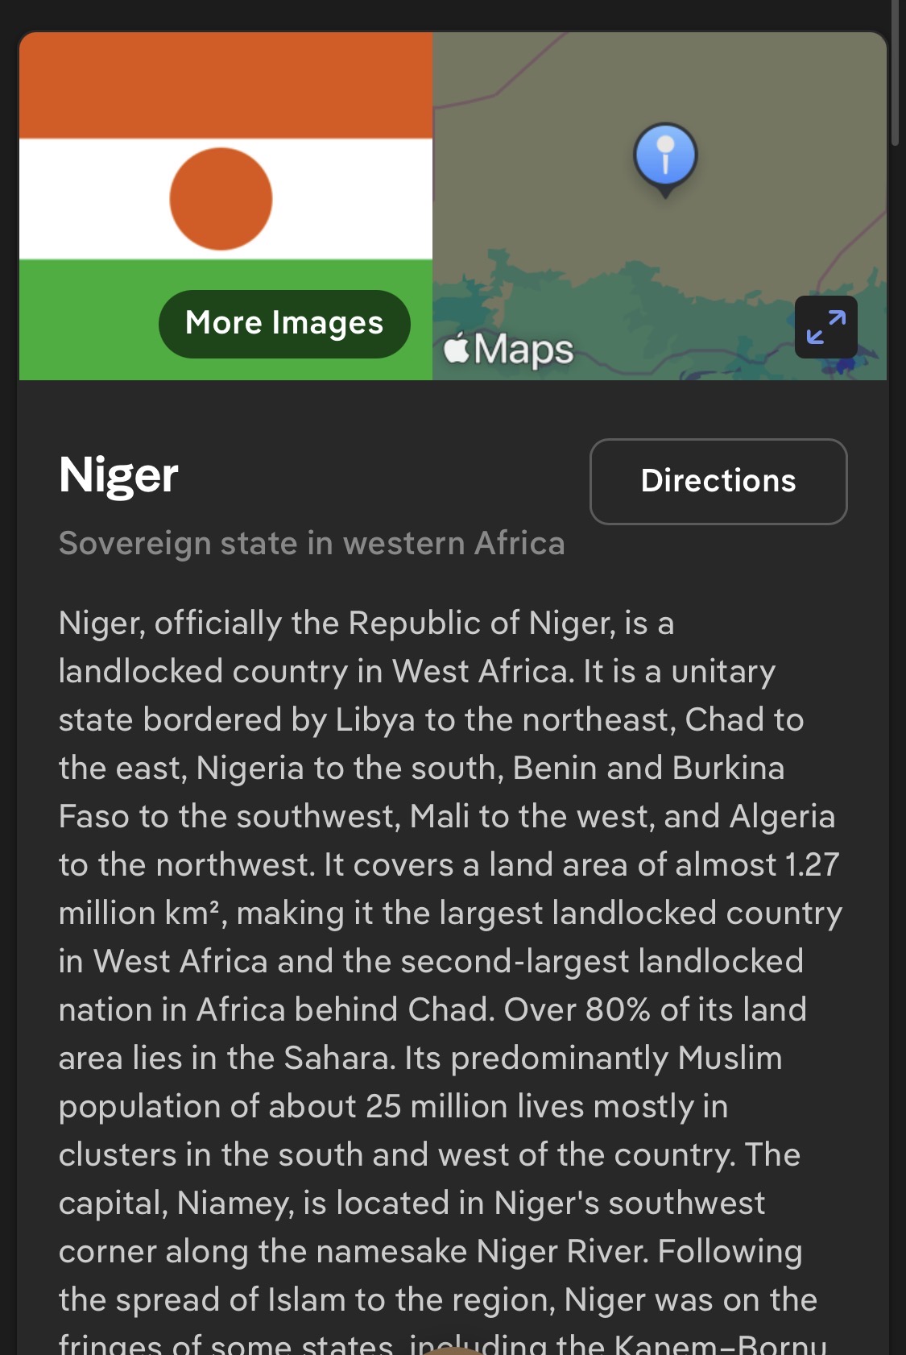Open the More Images gallery
Screen dimensions: 906x1355
tap(284, 324)
